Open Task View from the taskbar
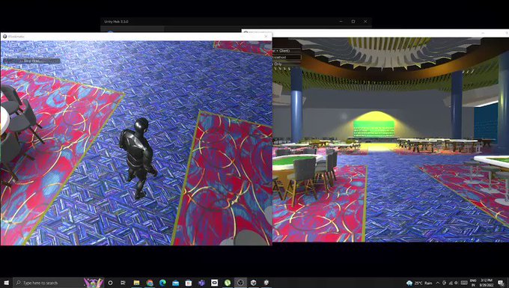 [123, 283]
